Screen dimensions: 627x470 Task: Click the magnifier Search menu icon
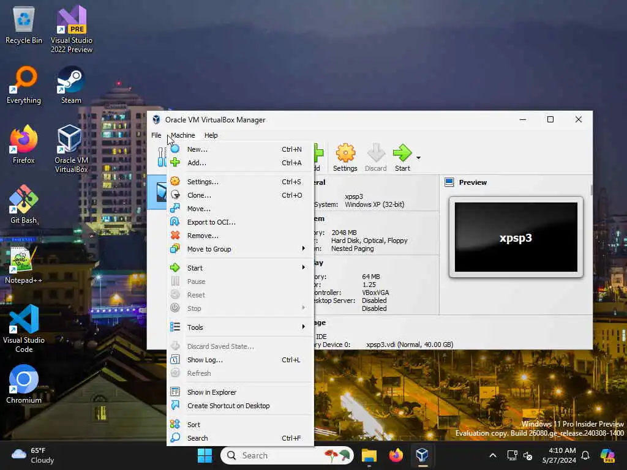pos(175,438)
